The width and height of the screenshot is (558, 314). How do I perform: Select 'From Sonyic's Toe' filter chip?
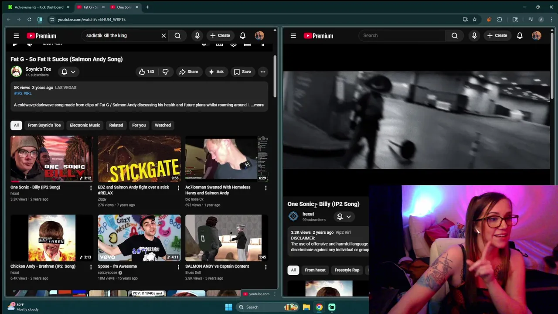click(x=44, y=125)
